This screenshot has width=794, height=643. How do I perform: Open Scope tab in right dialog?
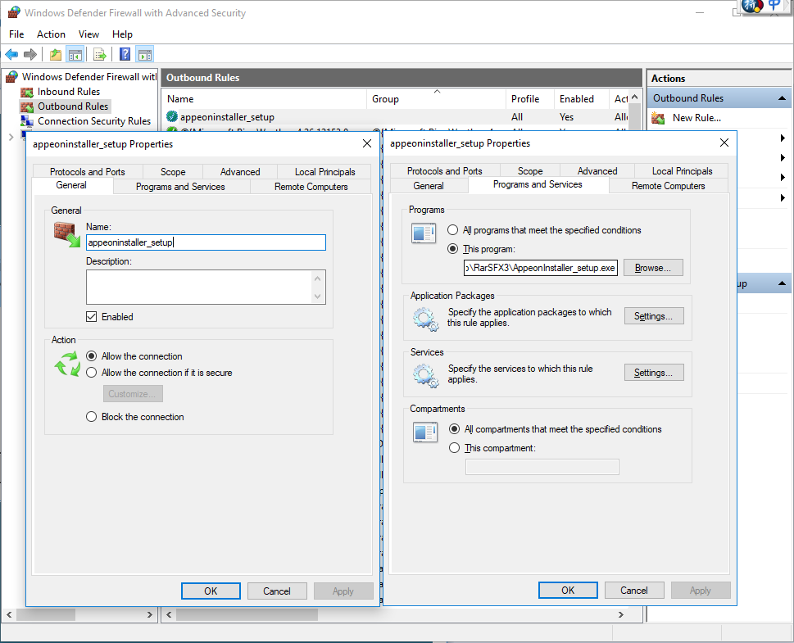click(x=530, y=171)
